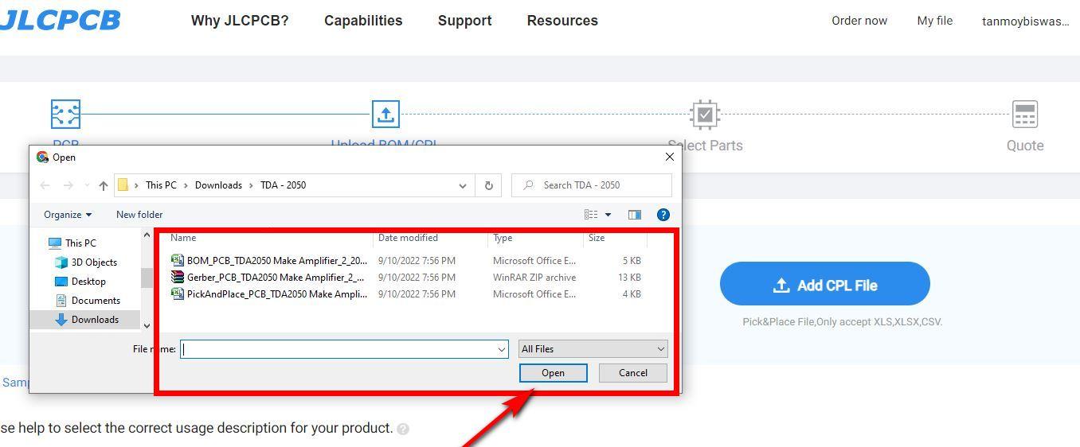This screenshot has height=447, width=1080.
Task: Click the 13 KB size cell
Action: (x=629, y=278)
